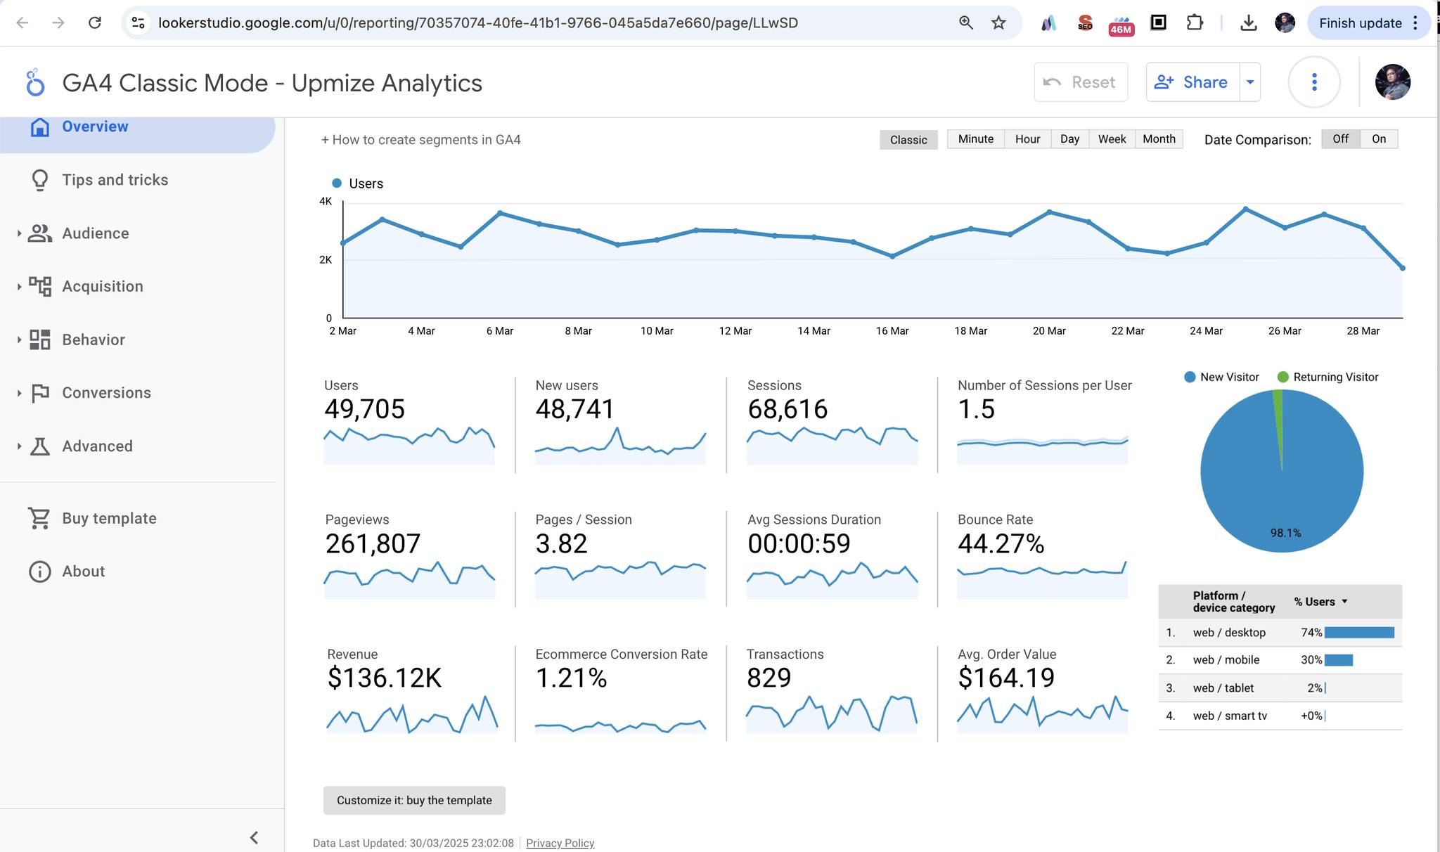1440x852 pixels.
Task: Click the About info icon
Action: [39, 572]
